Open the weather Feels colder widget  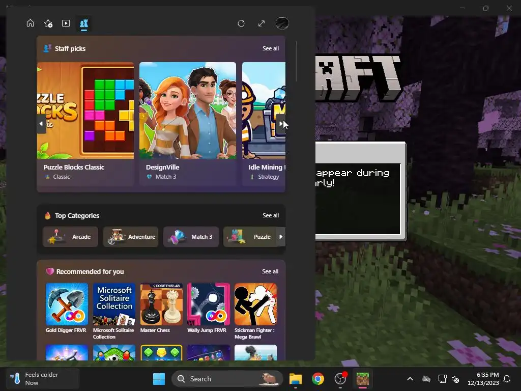(x=43, y=379)
